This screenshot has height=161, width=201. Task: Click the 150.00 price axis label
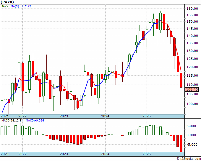pyautogui.click(x=192, y=22)
